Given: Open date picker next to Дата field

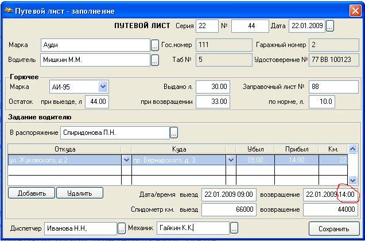Looking at the screenshot, I should click(330, 26).
